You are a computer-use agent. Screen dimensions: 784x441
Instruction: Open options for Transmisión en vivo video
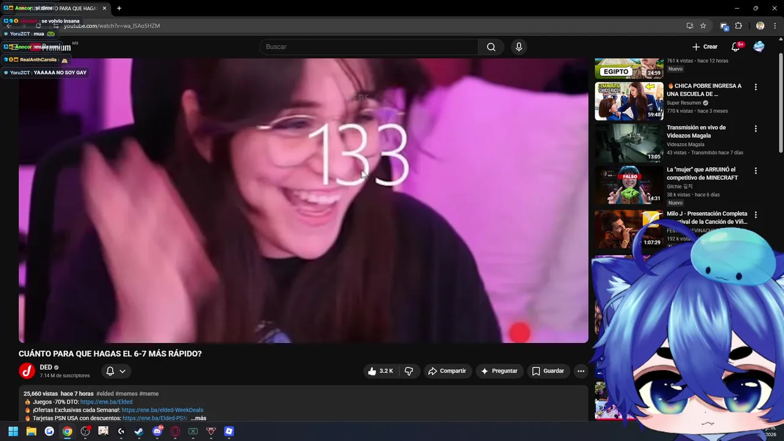[x=756, y=129]
